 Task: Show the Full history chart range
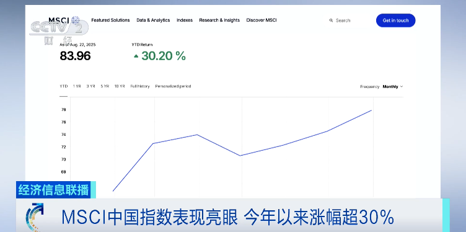click(140, 86)
